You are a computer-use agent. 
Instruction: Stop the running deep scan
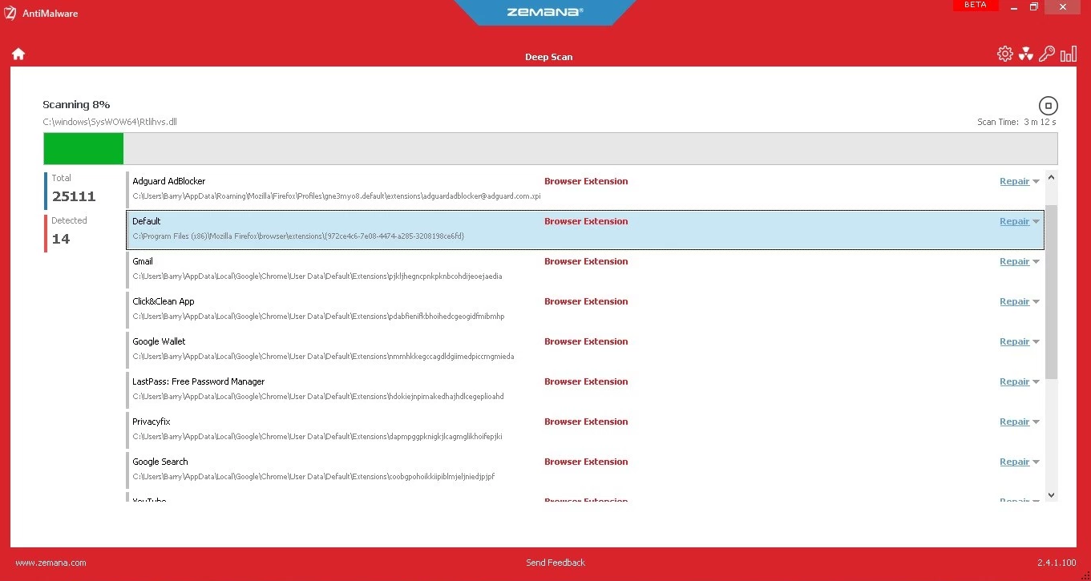coord(1048,105)
